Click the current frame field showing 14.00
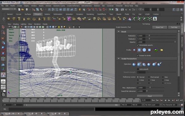The width and height of the screenshot is (185, 116). coord(146,100)
